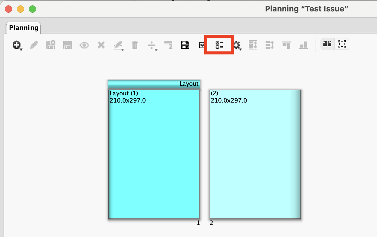Open the highlighter pen dropdown
Screen dimensions: 377x237
coord(118,45)
